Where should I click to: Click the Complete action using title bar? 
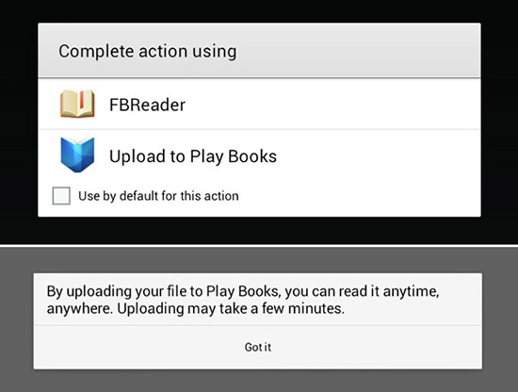pyautogui.click(x=259, y=51)
